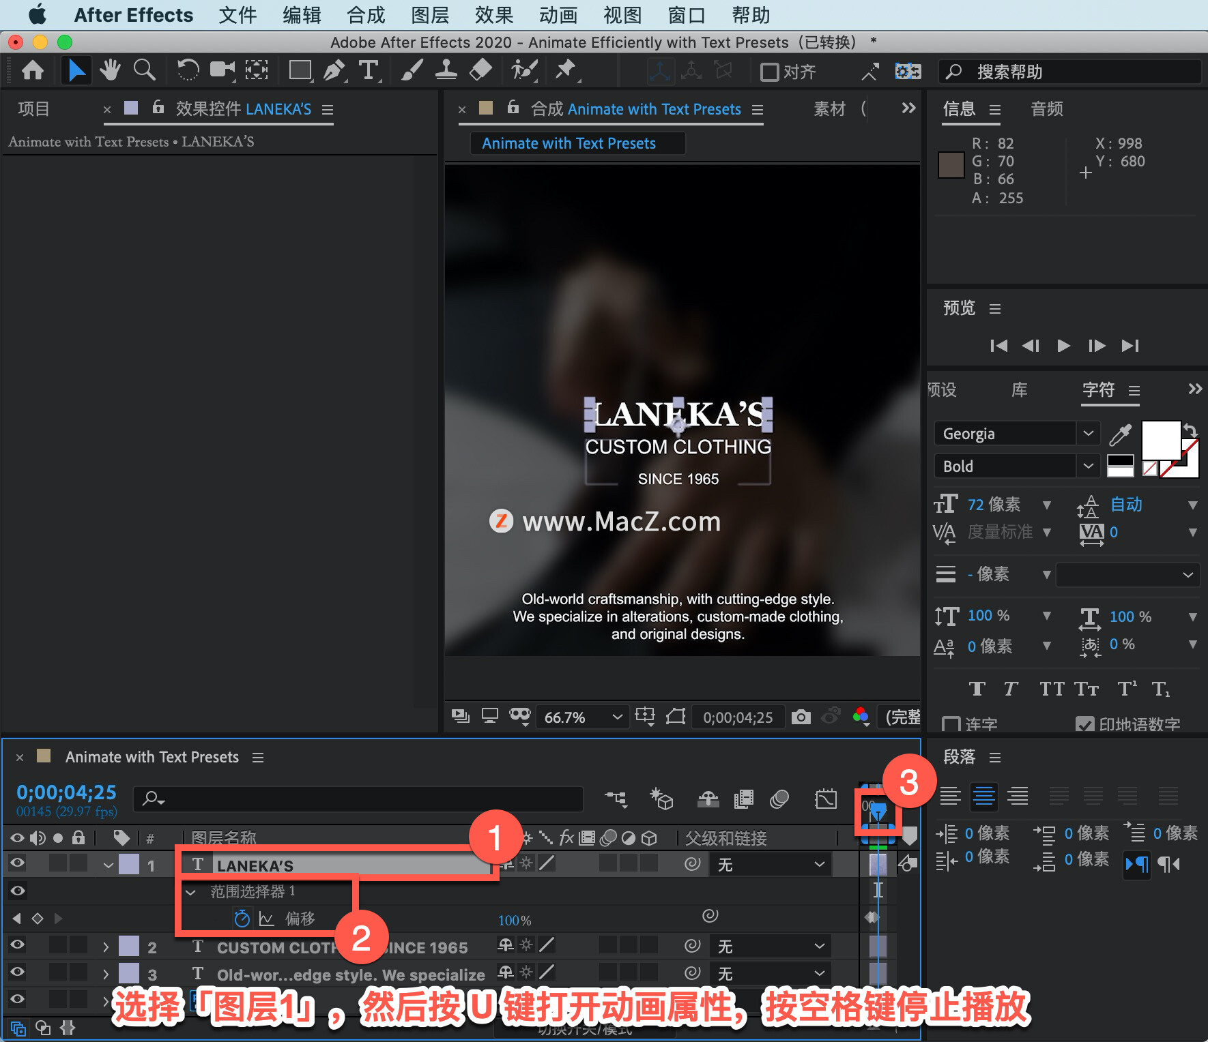Click the 搜索帮助 search field
The image size is (1208, 1042).
pyautogui.click(x=1070, y=72)
